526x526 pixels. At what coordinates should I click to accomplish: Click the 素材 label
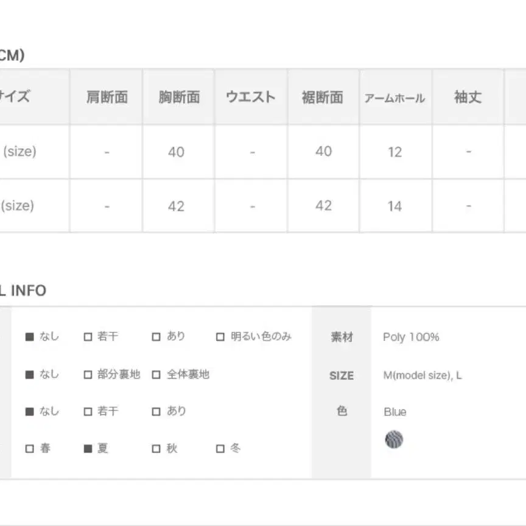point(342,337)
